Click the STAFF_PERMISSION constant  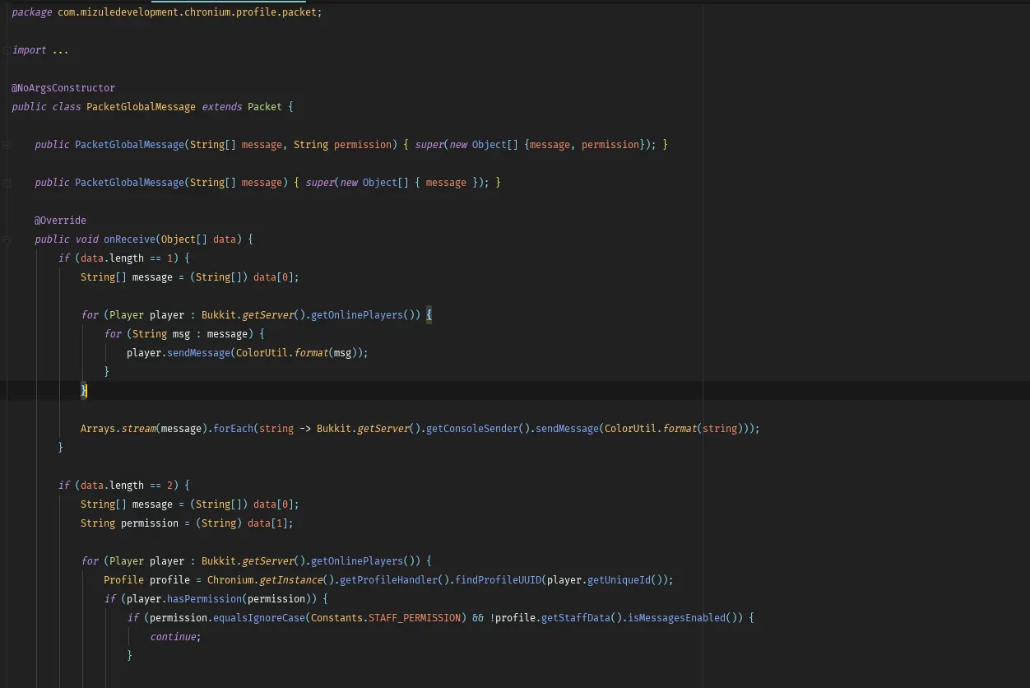coord(415,618)
